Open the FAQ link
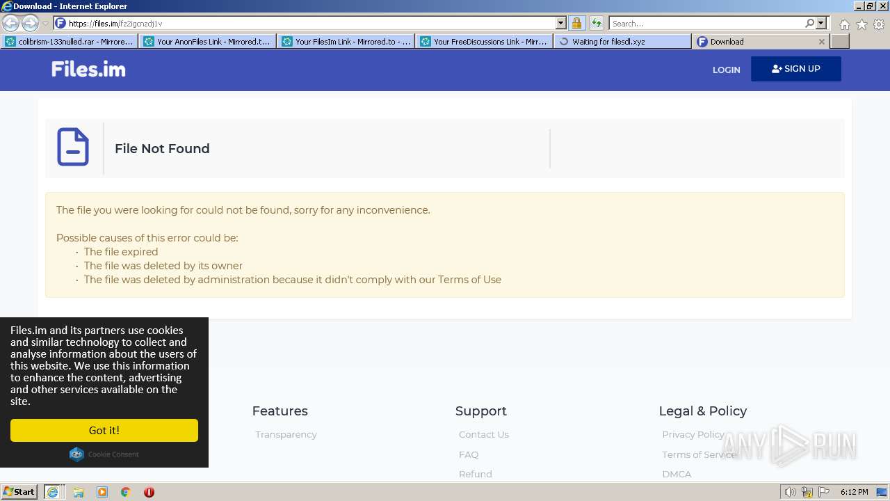This screenshot has height=501, width=890. click(x=469, y=454)
